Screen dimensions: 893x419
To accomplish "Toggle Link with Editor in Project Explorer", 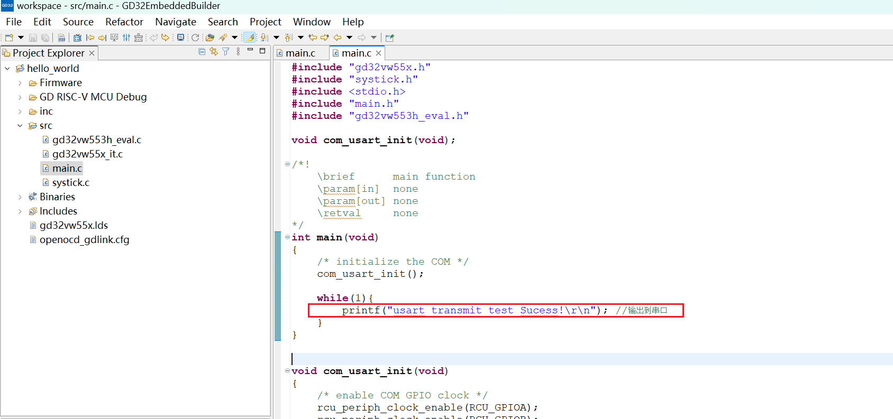I will pyautogui.click(x=214, y=52).
